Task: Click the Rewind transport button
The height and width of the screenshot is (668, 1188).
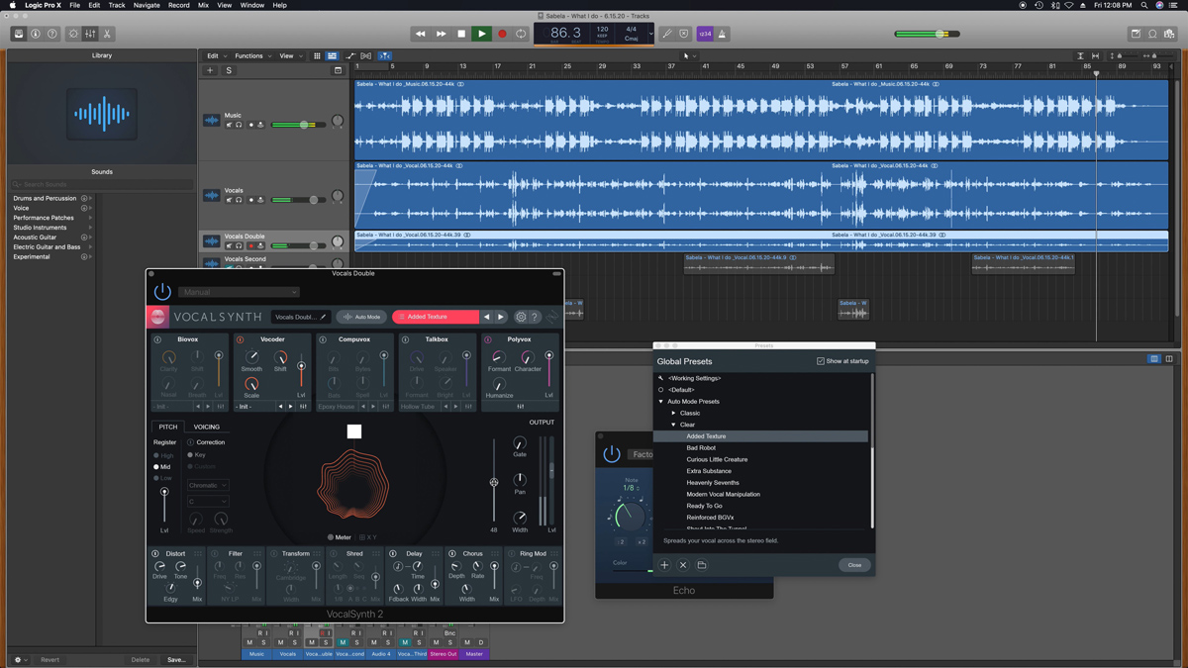Action: (421, 34)
